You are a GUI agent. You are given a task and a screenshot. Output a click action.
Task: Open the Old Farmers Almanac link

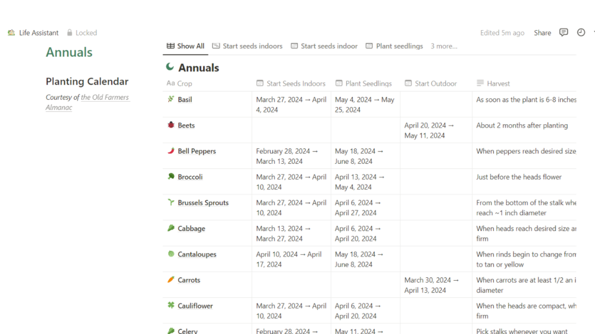[105, 98]
